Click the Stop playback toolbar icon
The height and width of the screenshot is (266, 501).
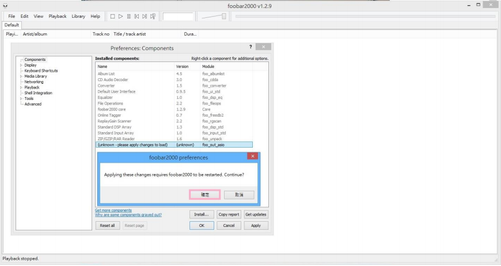click(112, 16)
